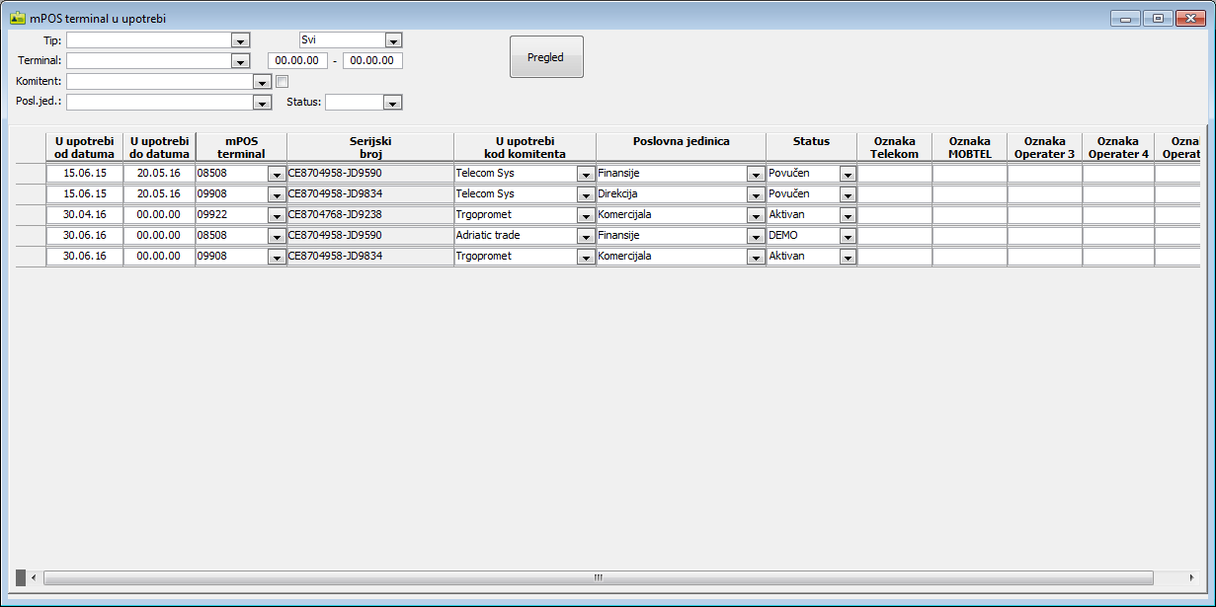Click the mPOS window title bar icon
The width and height of the screenshot is (1216, 607).
click(x=17, y=17)
